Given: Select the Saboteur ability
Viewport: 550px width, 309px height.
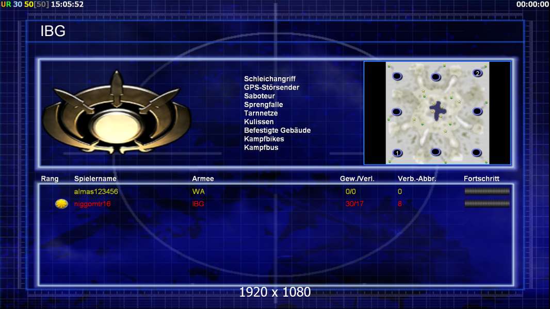Looking at the screenshot, I should [x=260, y=96].
